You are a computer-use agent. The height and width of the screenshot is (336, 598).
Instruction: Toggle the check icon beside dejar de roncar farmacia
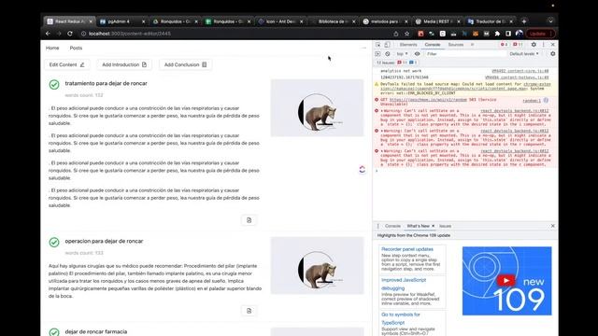click(x=54, y=332)
